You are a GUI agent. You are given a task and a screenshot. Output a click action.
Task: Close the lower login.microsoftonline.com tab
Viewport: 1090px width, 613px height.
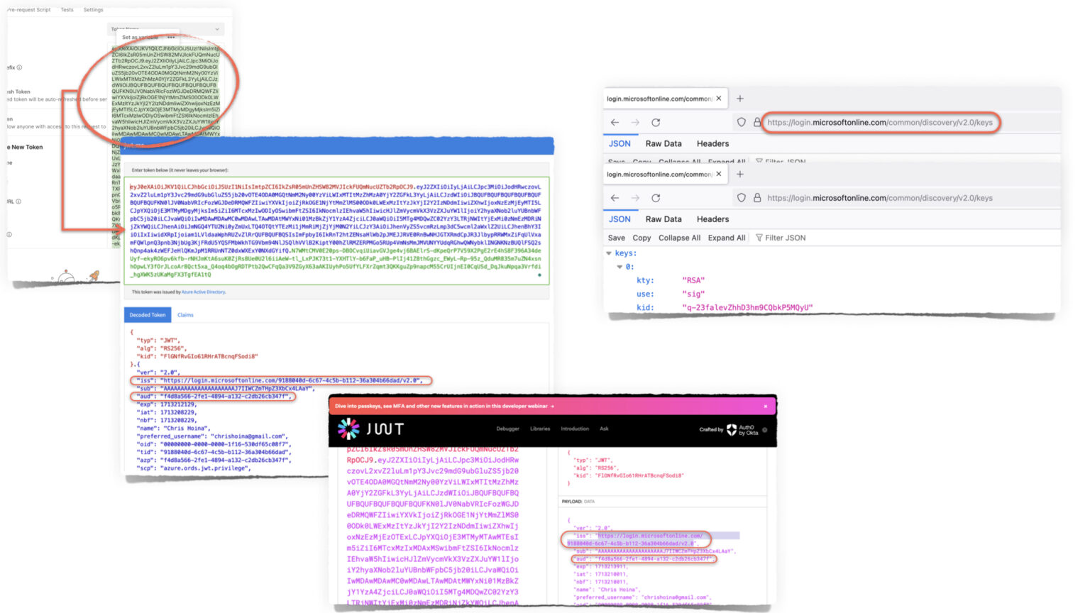click(x=719, y=174)
